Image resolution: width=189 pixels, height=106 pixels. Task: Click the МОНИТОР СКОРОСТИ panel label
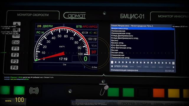tap(33, 15)
